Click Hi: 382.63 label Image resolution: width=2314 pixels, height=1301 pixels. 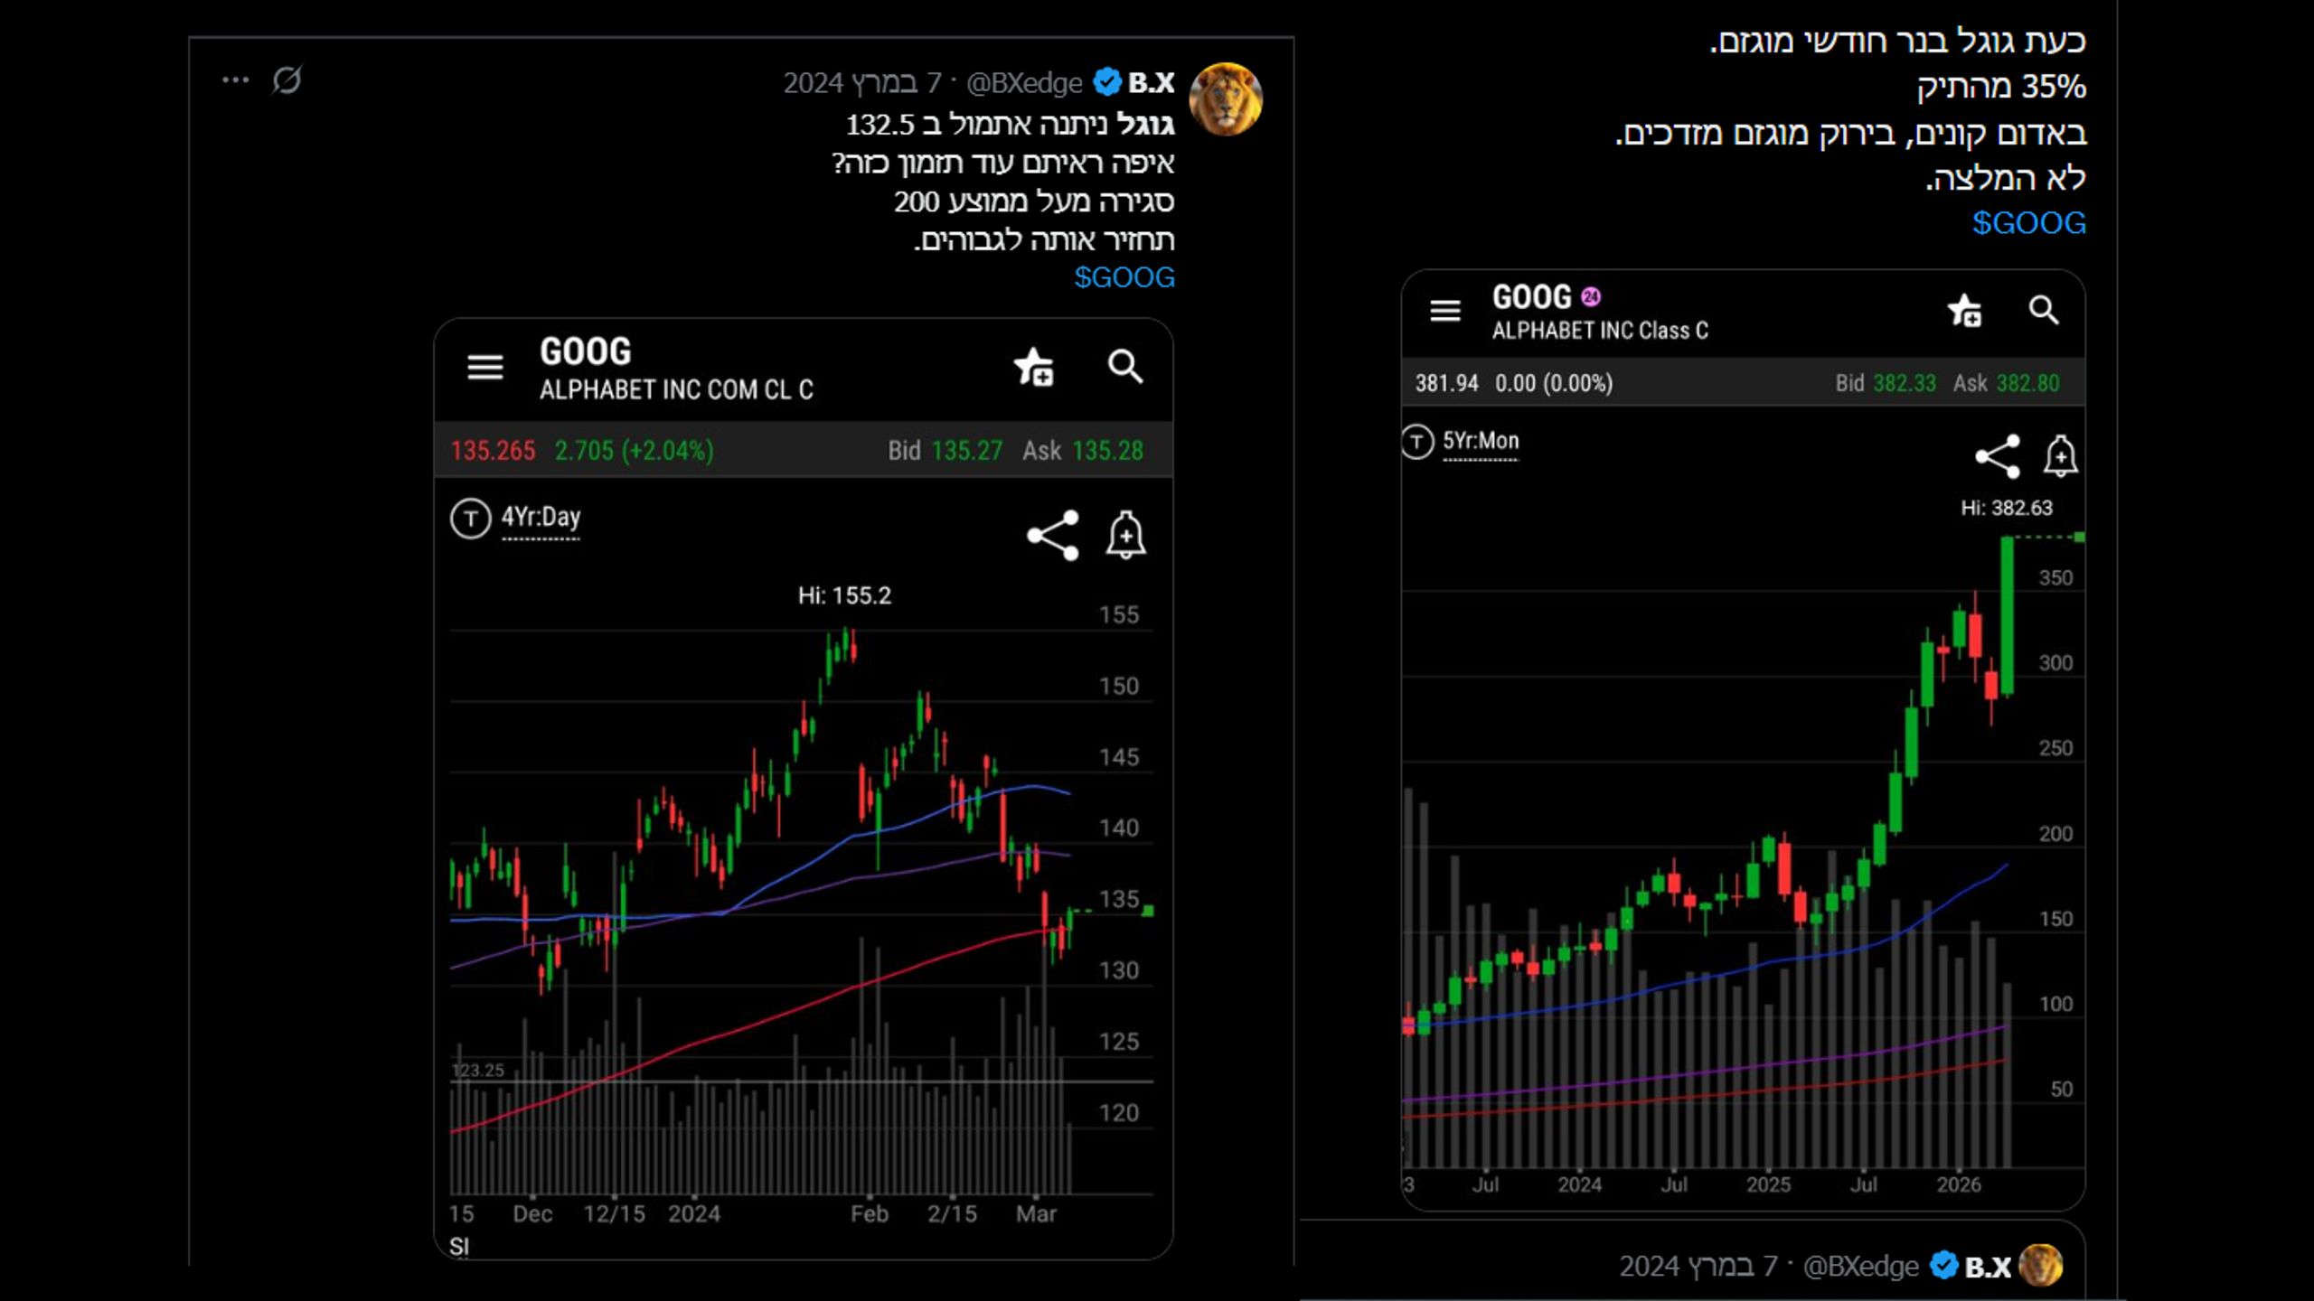coord(2007,508)
